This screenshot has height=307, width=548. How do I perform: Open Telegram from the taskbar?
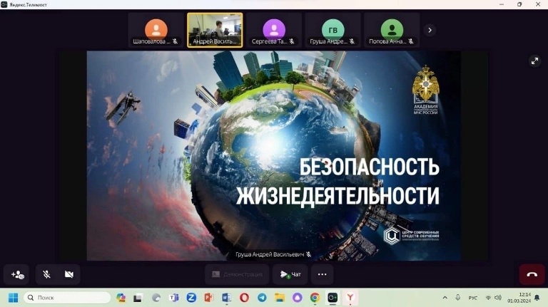click(x=262, y=297)
